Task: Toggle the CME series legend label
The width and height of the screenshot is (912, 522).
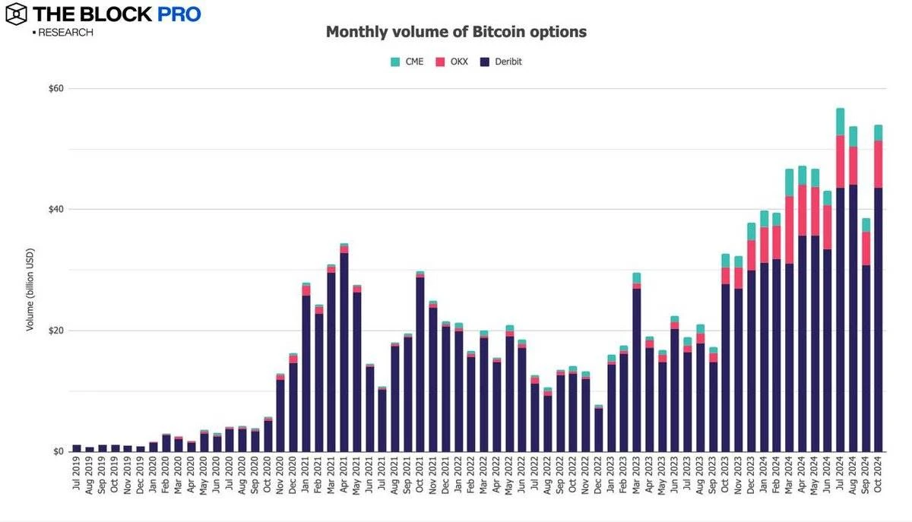Action: click(x=414, y=62)
